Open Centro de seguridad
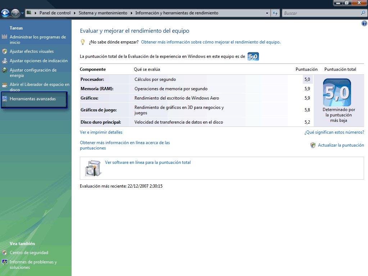The height and width of the screenshot is (276, 368). point(29,253)
